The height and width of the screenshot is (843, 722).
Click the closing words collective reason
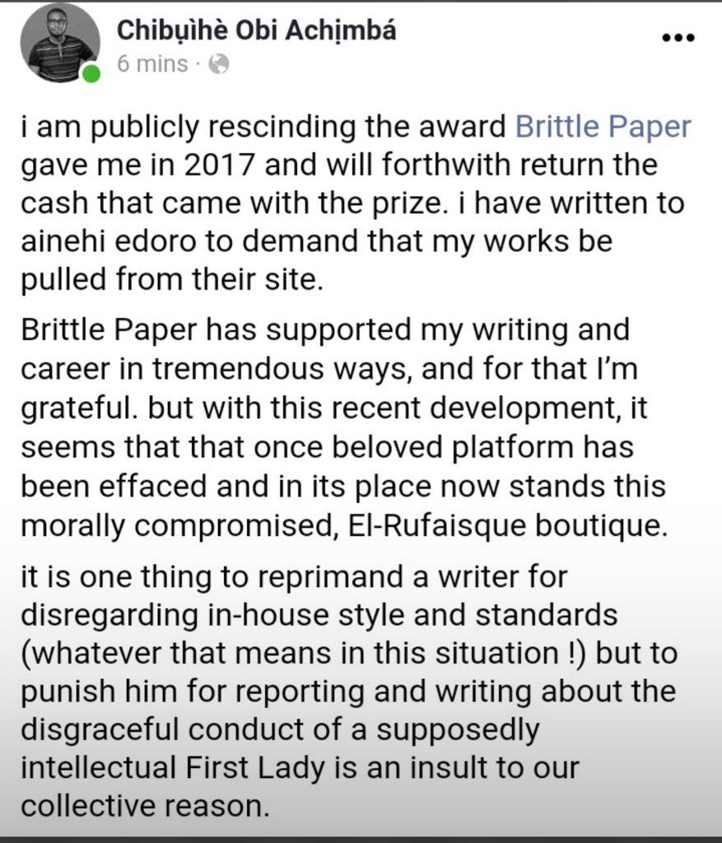tap(145, 807)
